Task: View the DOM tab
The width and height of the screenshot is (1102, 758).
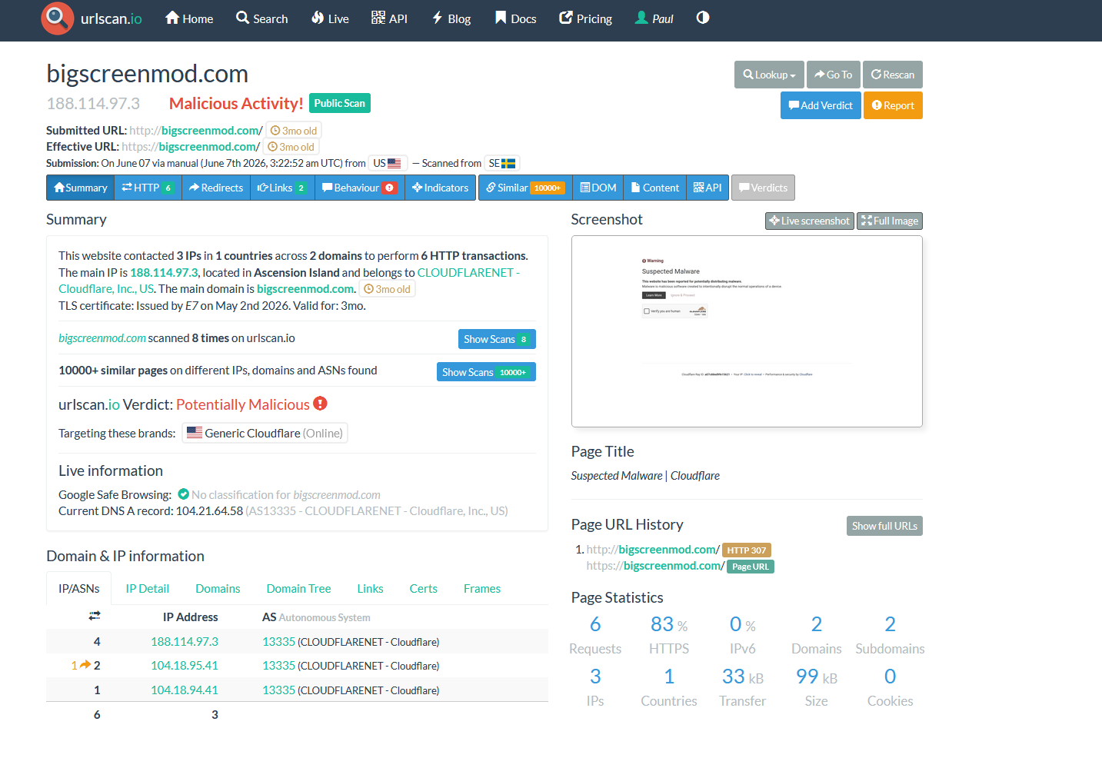Action: click(598, 188)
